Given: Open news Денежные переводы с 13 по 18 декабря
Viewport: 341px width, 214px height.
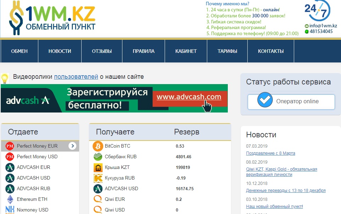Looking at the screenshot, I should coord(286,191).
